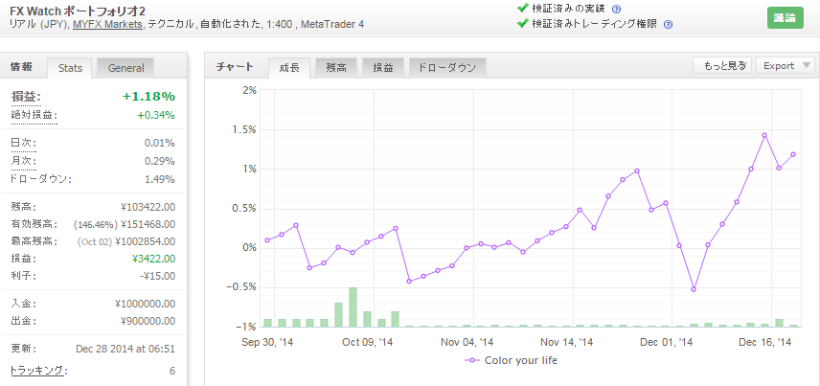Click the interest value -¥15.00
Viewport: 820px width, 386px height.
tap(155, 276)
